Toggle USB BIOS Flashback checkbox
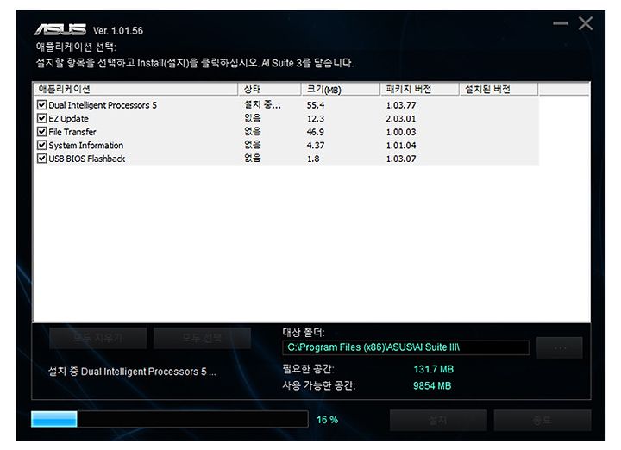This screenshot has width=621, height=450. click(41, 159)
